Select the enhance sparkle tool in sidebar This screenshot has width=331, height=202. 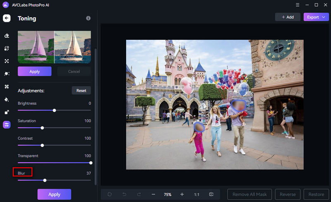(7, 74)
